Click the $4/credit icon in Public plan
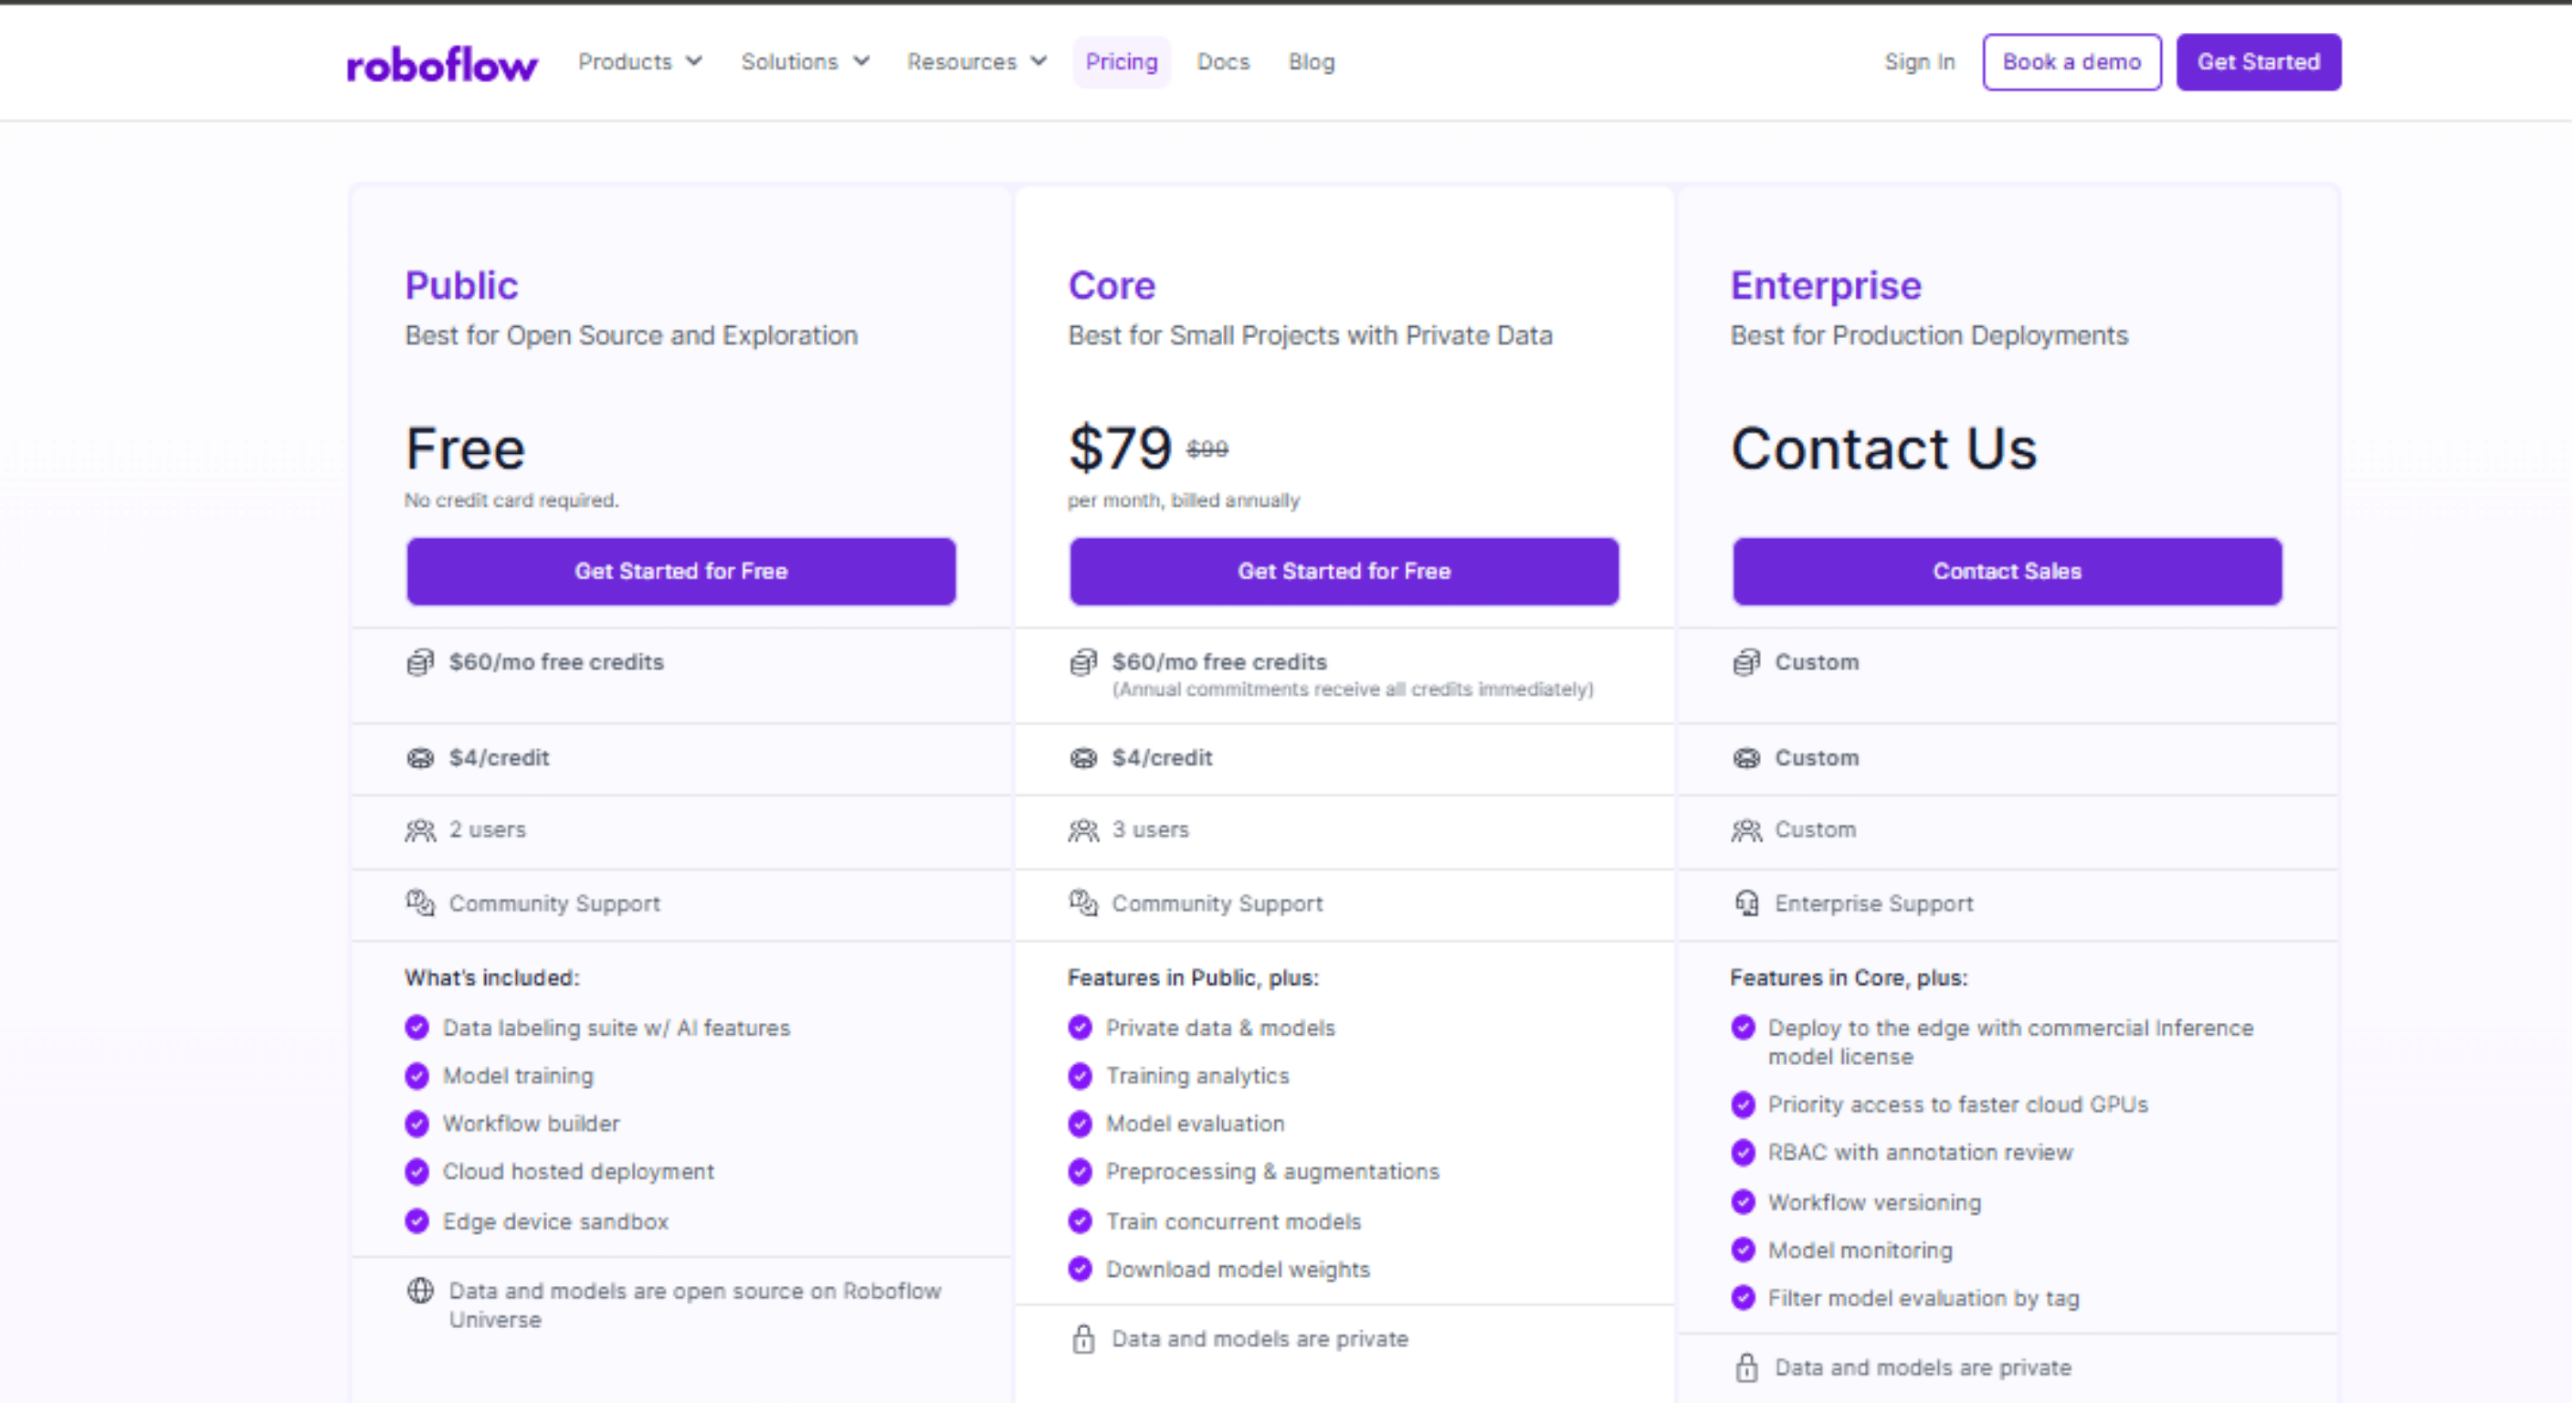2572x1403 pixels. pyautogui.click(x=420, y=759)
